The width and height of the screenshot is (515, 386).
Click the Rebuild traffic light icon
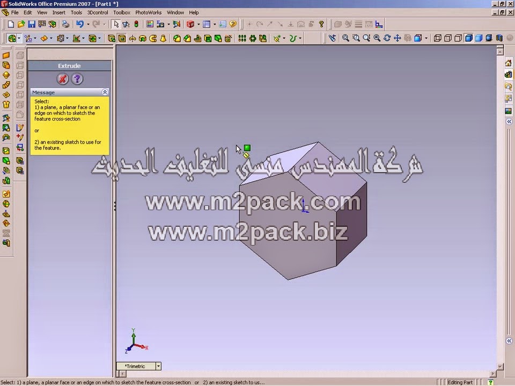coord(136,24)
